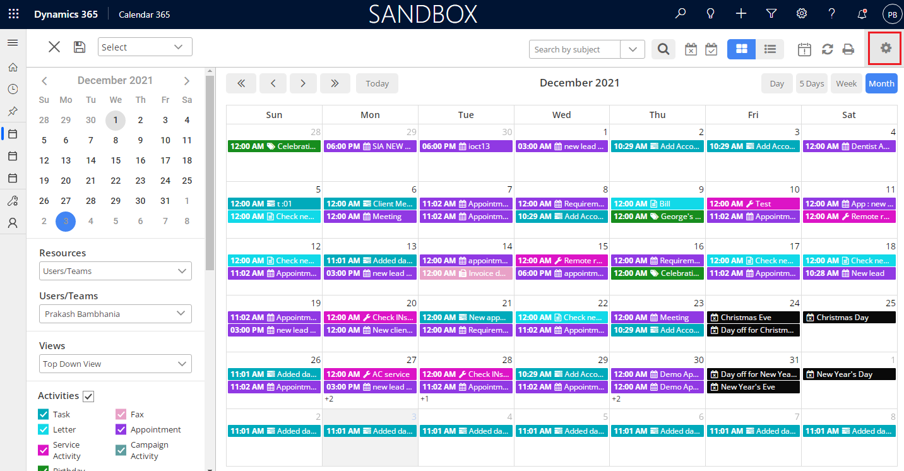Select December 25 in the mini calendar
Image resolution: width=904 pixels, height=471 pixels.
tap(187, 181)
